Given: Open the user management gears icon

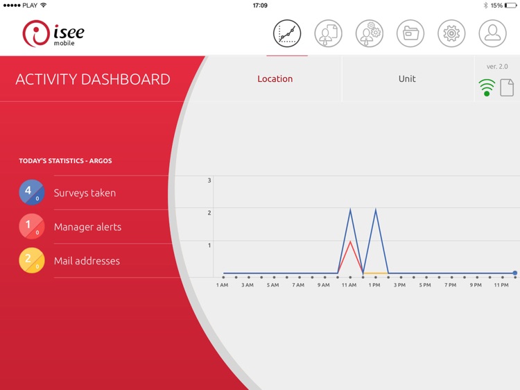Looking at the screenshot, I should 369,33.
